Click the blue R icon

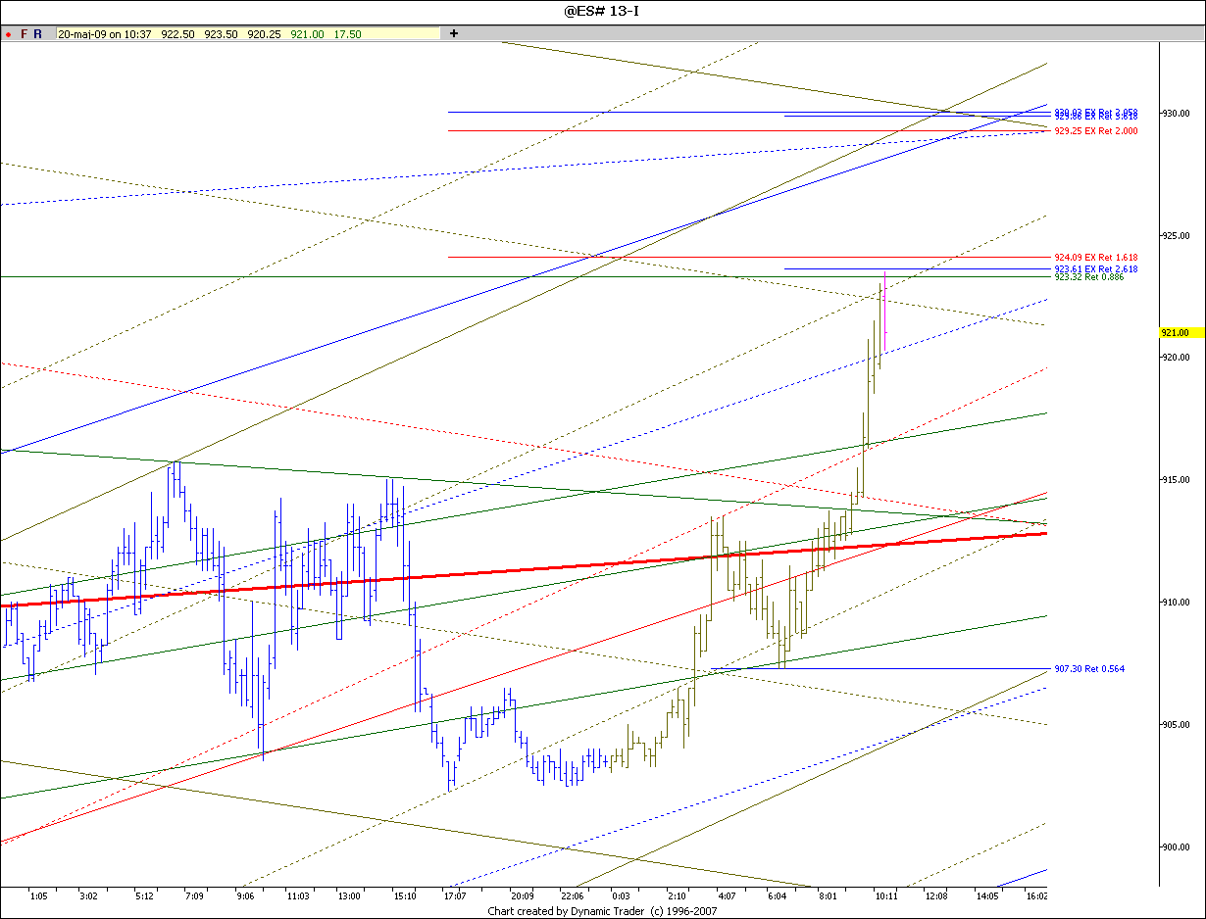(x=37, y=33)
